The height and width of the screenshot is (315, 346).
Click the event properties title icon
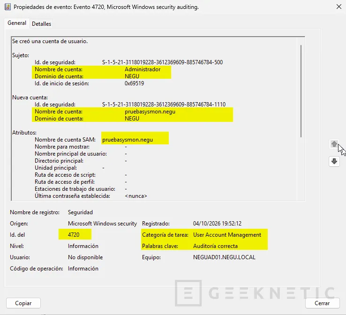coord(8,7)
